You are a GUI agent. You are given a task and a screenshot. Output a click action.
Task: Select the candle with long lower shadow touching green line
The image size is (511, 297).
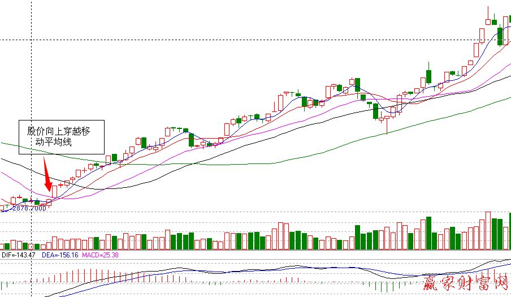click(387, 122)
